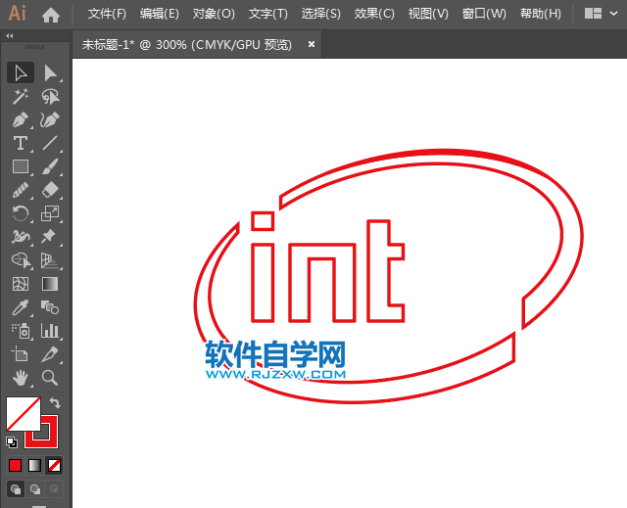This screenshot has width=627, height=508.
Task: Open the 窗口(W) menu
Action: tap(484, 14)
